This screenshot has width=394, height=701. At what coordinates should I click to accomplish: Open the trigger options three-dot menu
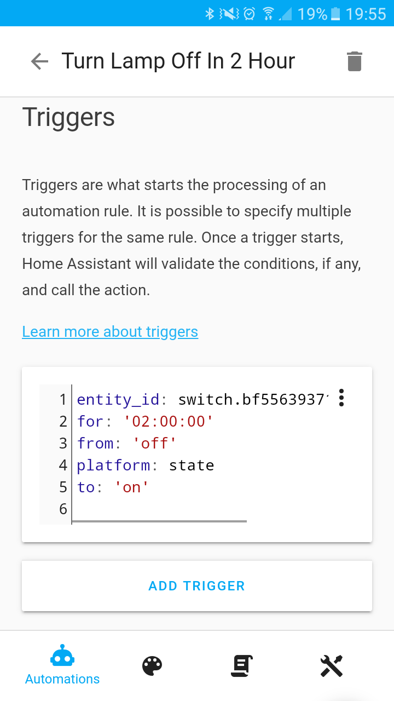point(341,398)
